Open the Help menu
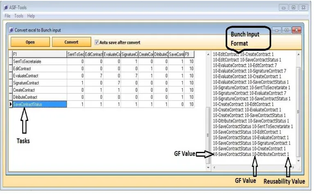The image size is (314, 194). (x=31, y=16)
